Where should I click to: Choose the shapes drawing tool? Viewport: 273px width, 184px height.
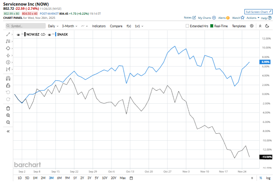8,48
